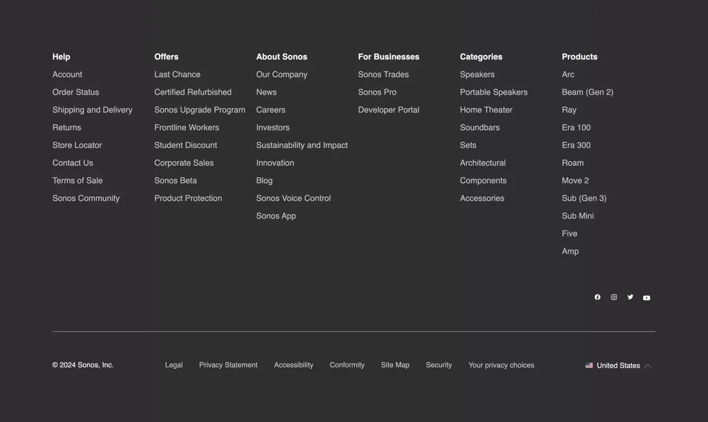Screen dimensions: 708x422
Task: Open Innovation page
Action: [x=275, y=163]
